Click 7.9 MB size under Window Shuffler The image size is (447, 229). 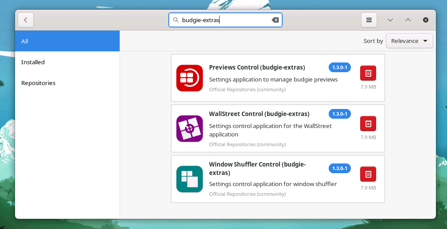click(x=368, y=188)
